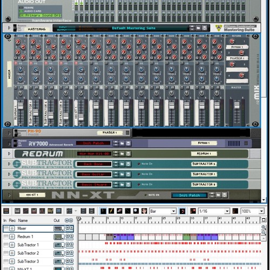
Task: Save the RV7000 reverb patch
Action: coord(128,144)
